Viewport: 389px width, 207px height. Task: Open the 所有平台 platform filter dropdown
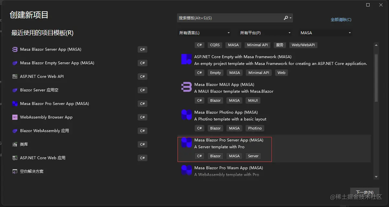265,33
